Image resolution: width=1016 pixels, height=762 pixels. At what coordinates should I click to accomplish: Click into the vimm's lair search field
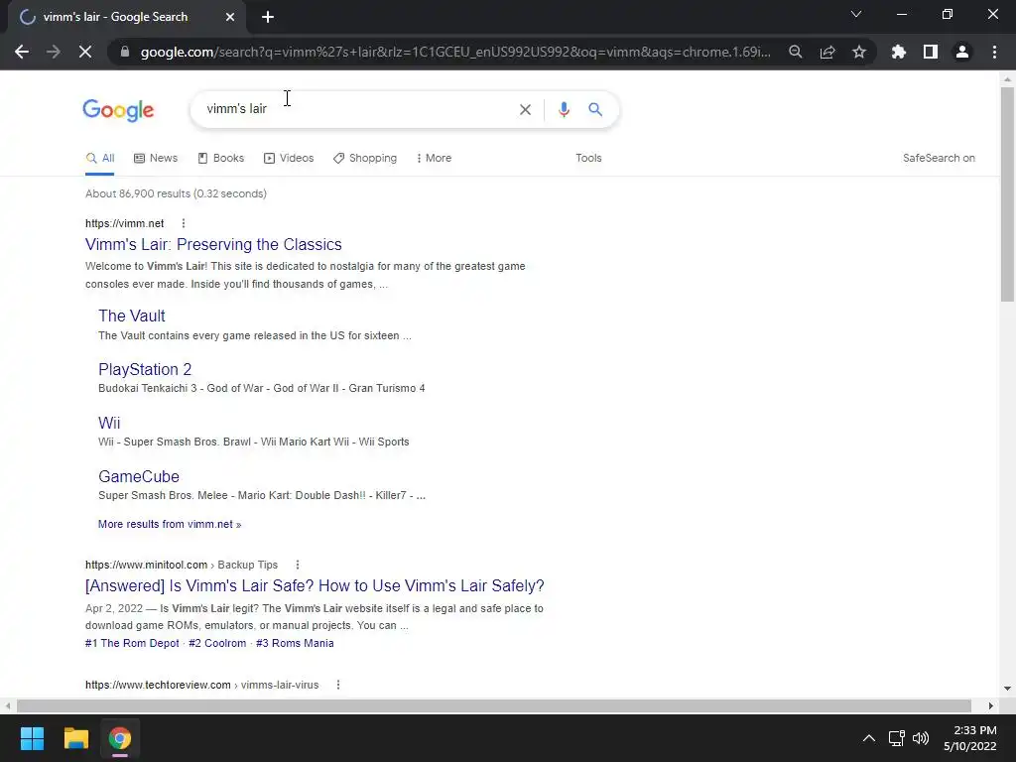coord(356,109)
